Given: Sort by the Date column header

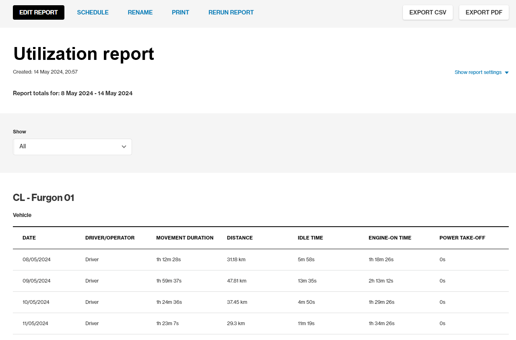Looking at the screenshot, I should (29, 238).
